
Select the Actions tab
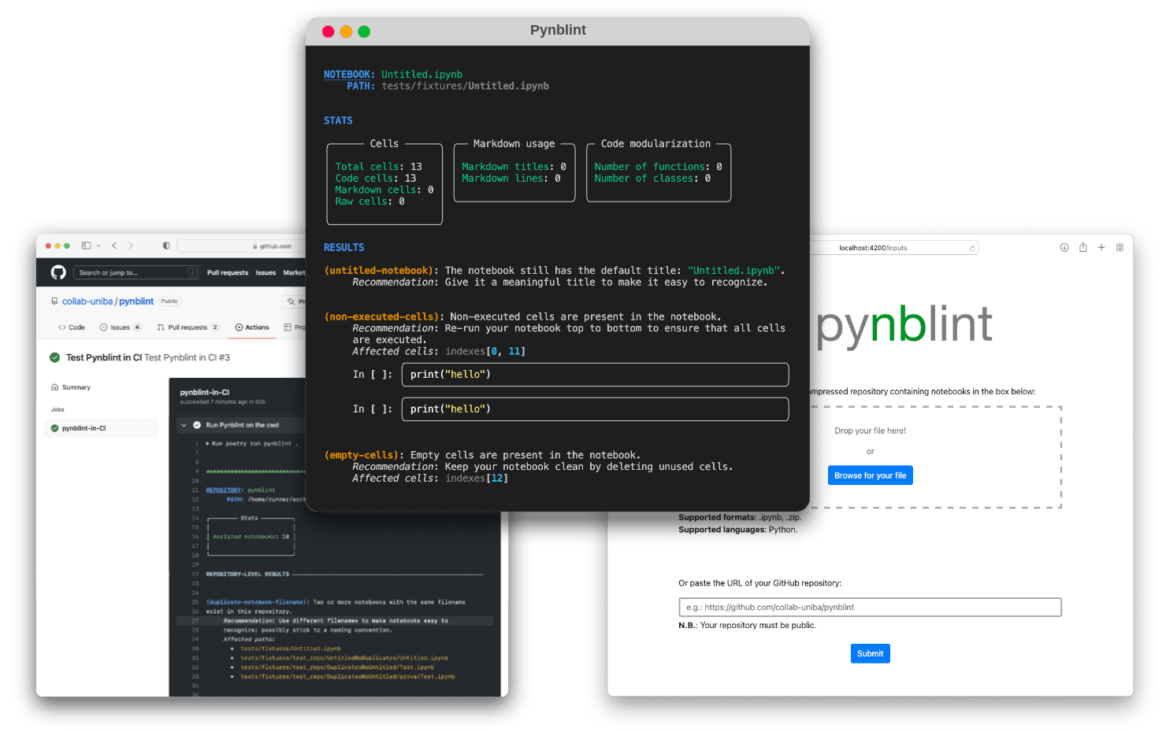pyautogui.click(x=252, y=327)
